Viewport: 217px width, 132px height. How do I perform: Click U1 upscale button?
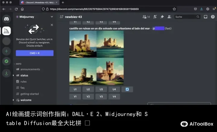[75, 89]
